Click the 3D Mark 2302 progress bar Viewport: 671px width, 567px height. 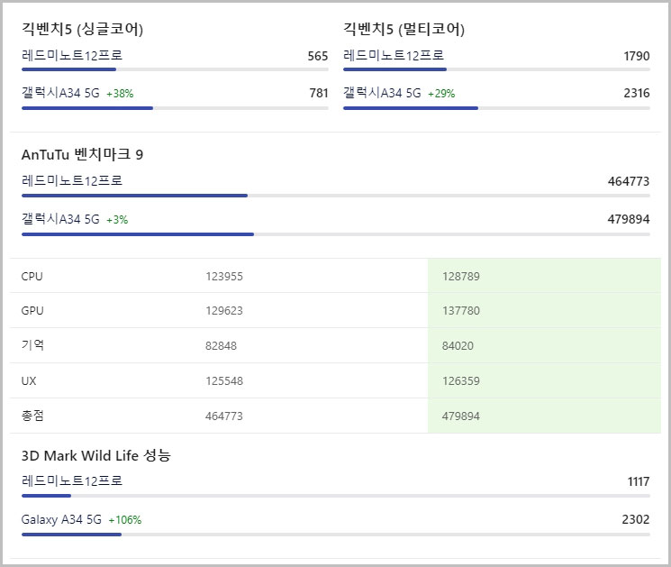click(336, 535)
